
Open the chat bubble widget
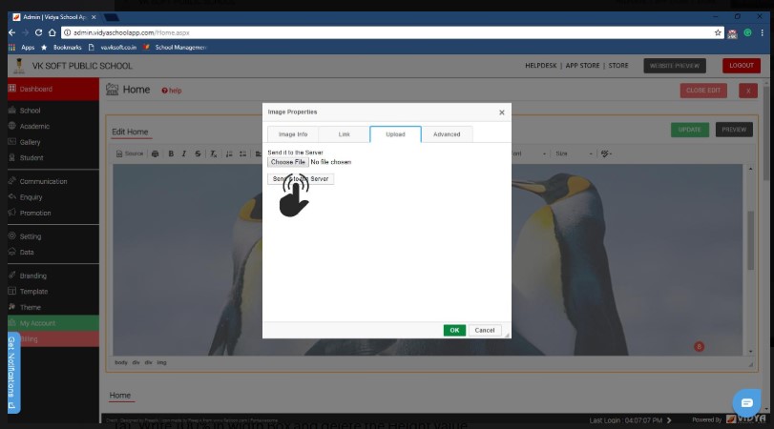pyautogui.click(x=747, y=403)
